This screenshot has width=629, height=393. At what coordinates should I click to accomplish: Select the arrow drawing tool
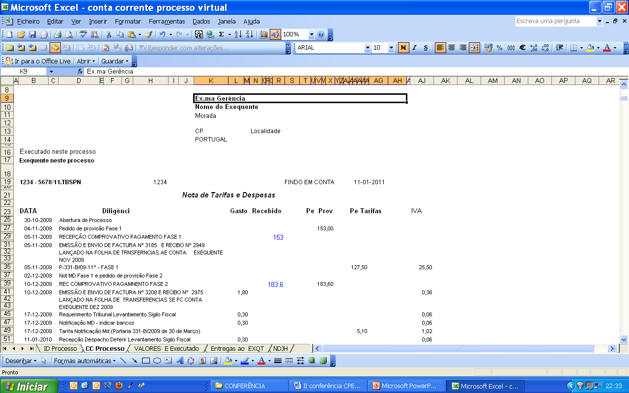click(134, 361)
